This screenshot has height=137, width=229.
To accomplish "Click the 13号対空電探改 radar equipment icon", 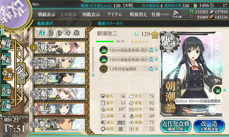I will (104, 69).
